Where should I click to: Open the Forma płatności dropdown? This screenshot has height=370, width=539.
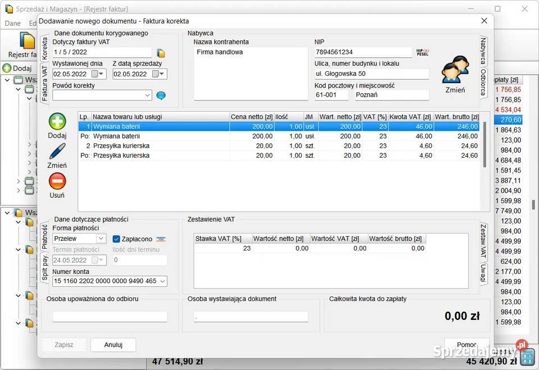(101, 239)
